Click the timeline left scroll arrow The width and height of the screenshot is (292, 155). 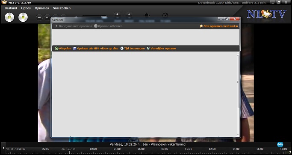coord(3,148)
